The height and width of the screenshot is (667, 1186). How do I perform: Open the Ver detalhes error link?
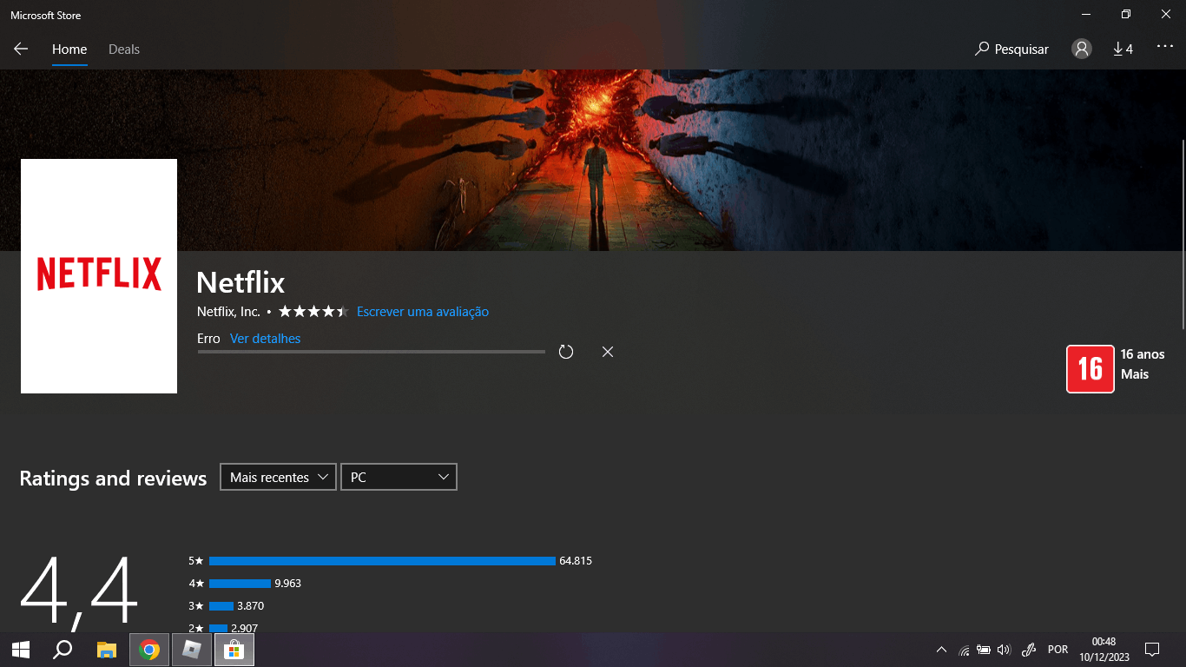coord(265,339)
